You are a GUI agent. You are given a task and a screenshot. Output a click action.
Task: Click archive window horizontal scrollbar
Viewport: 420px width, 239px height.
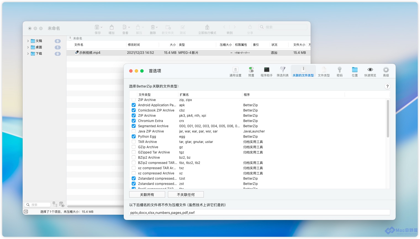[95, 206]
